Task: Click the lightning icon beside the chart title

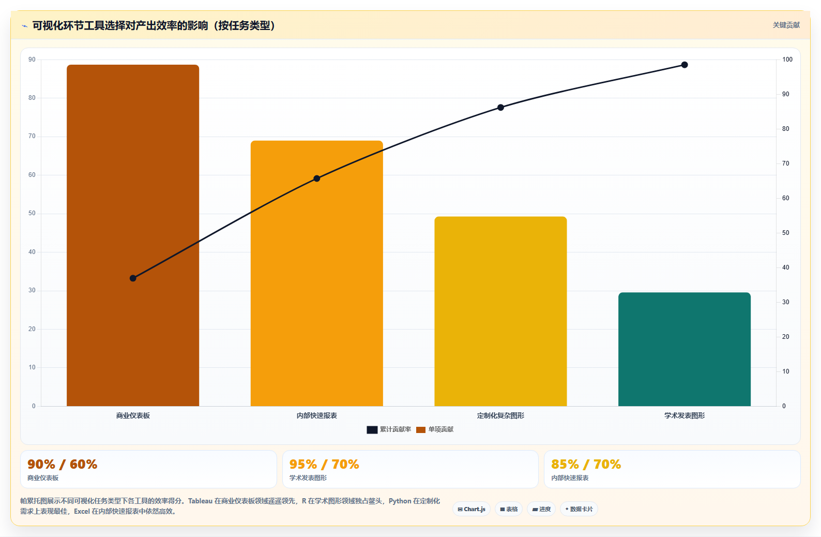Action: (24, 26)
